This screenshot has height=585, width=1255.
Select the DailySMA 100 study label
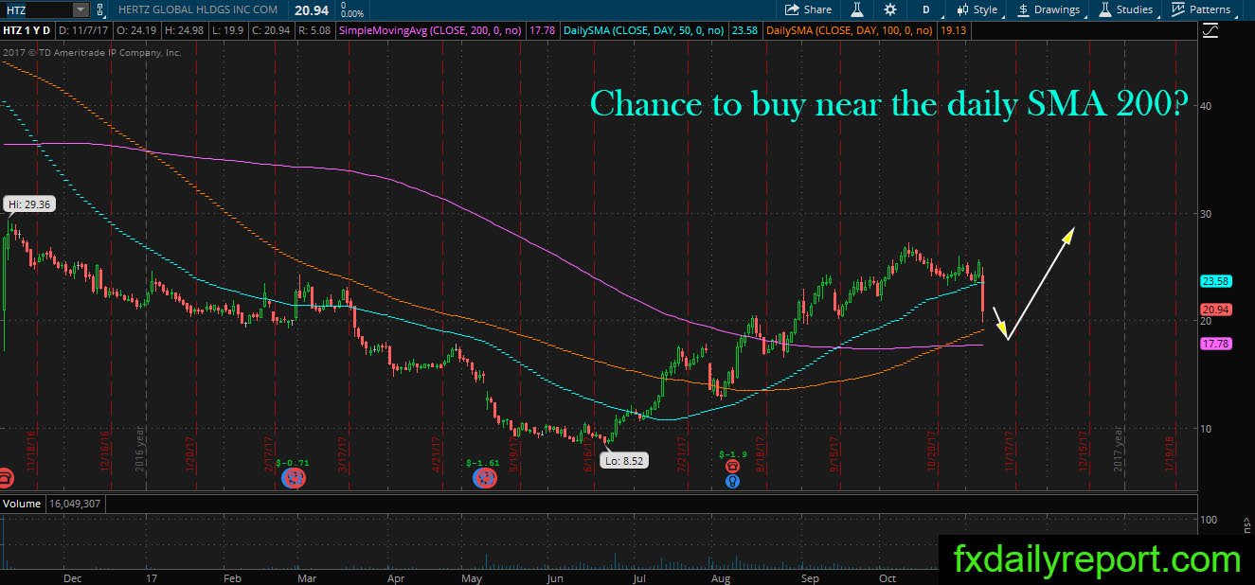pos(849,31)
